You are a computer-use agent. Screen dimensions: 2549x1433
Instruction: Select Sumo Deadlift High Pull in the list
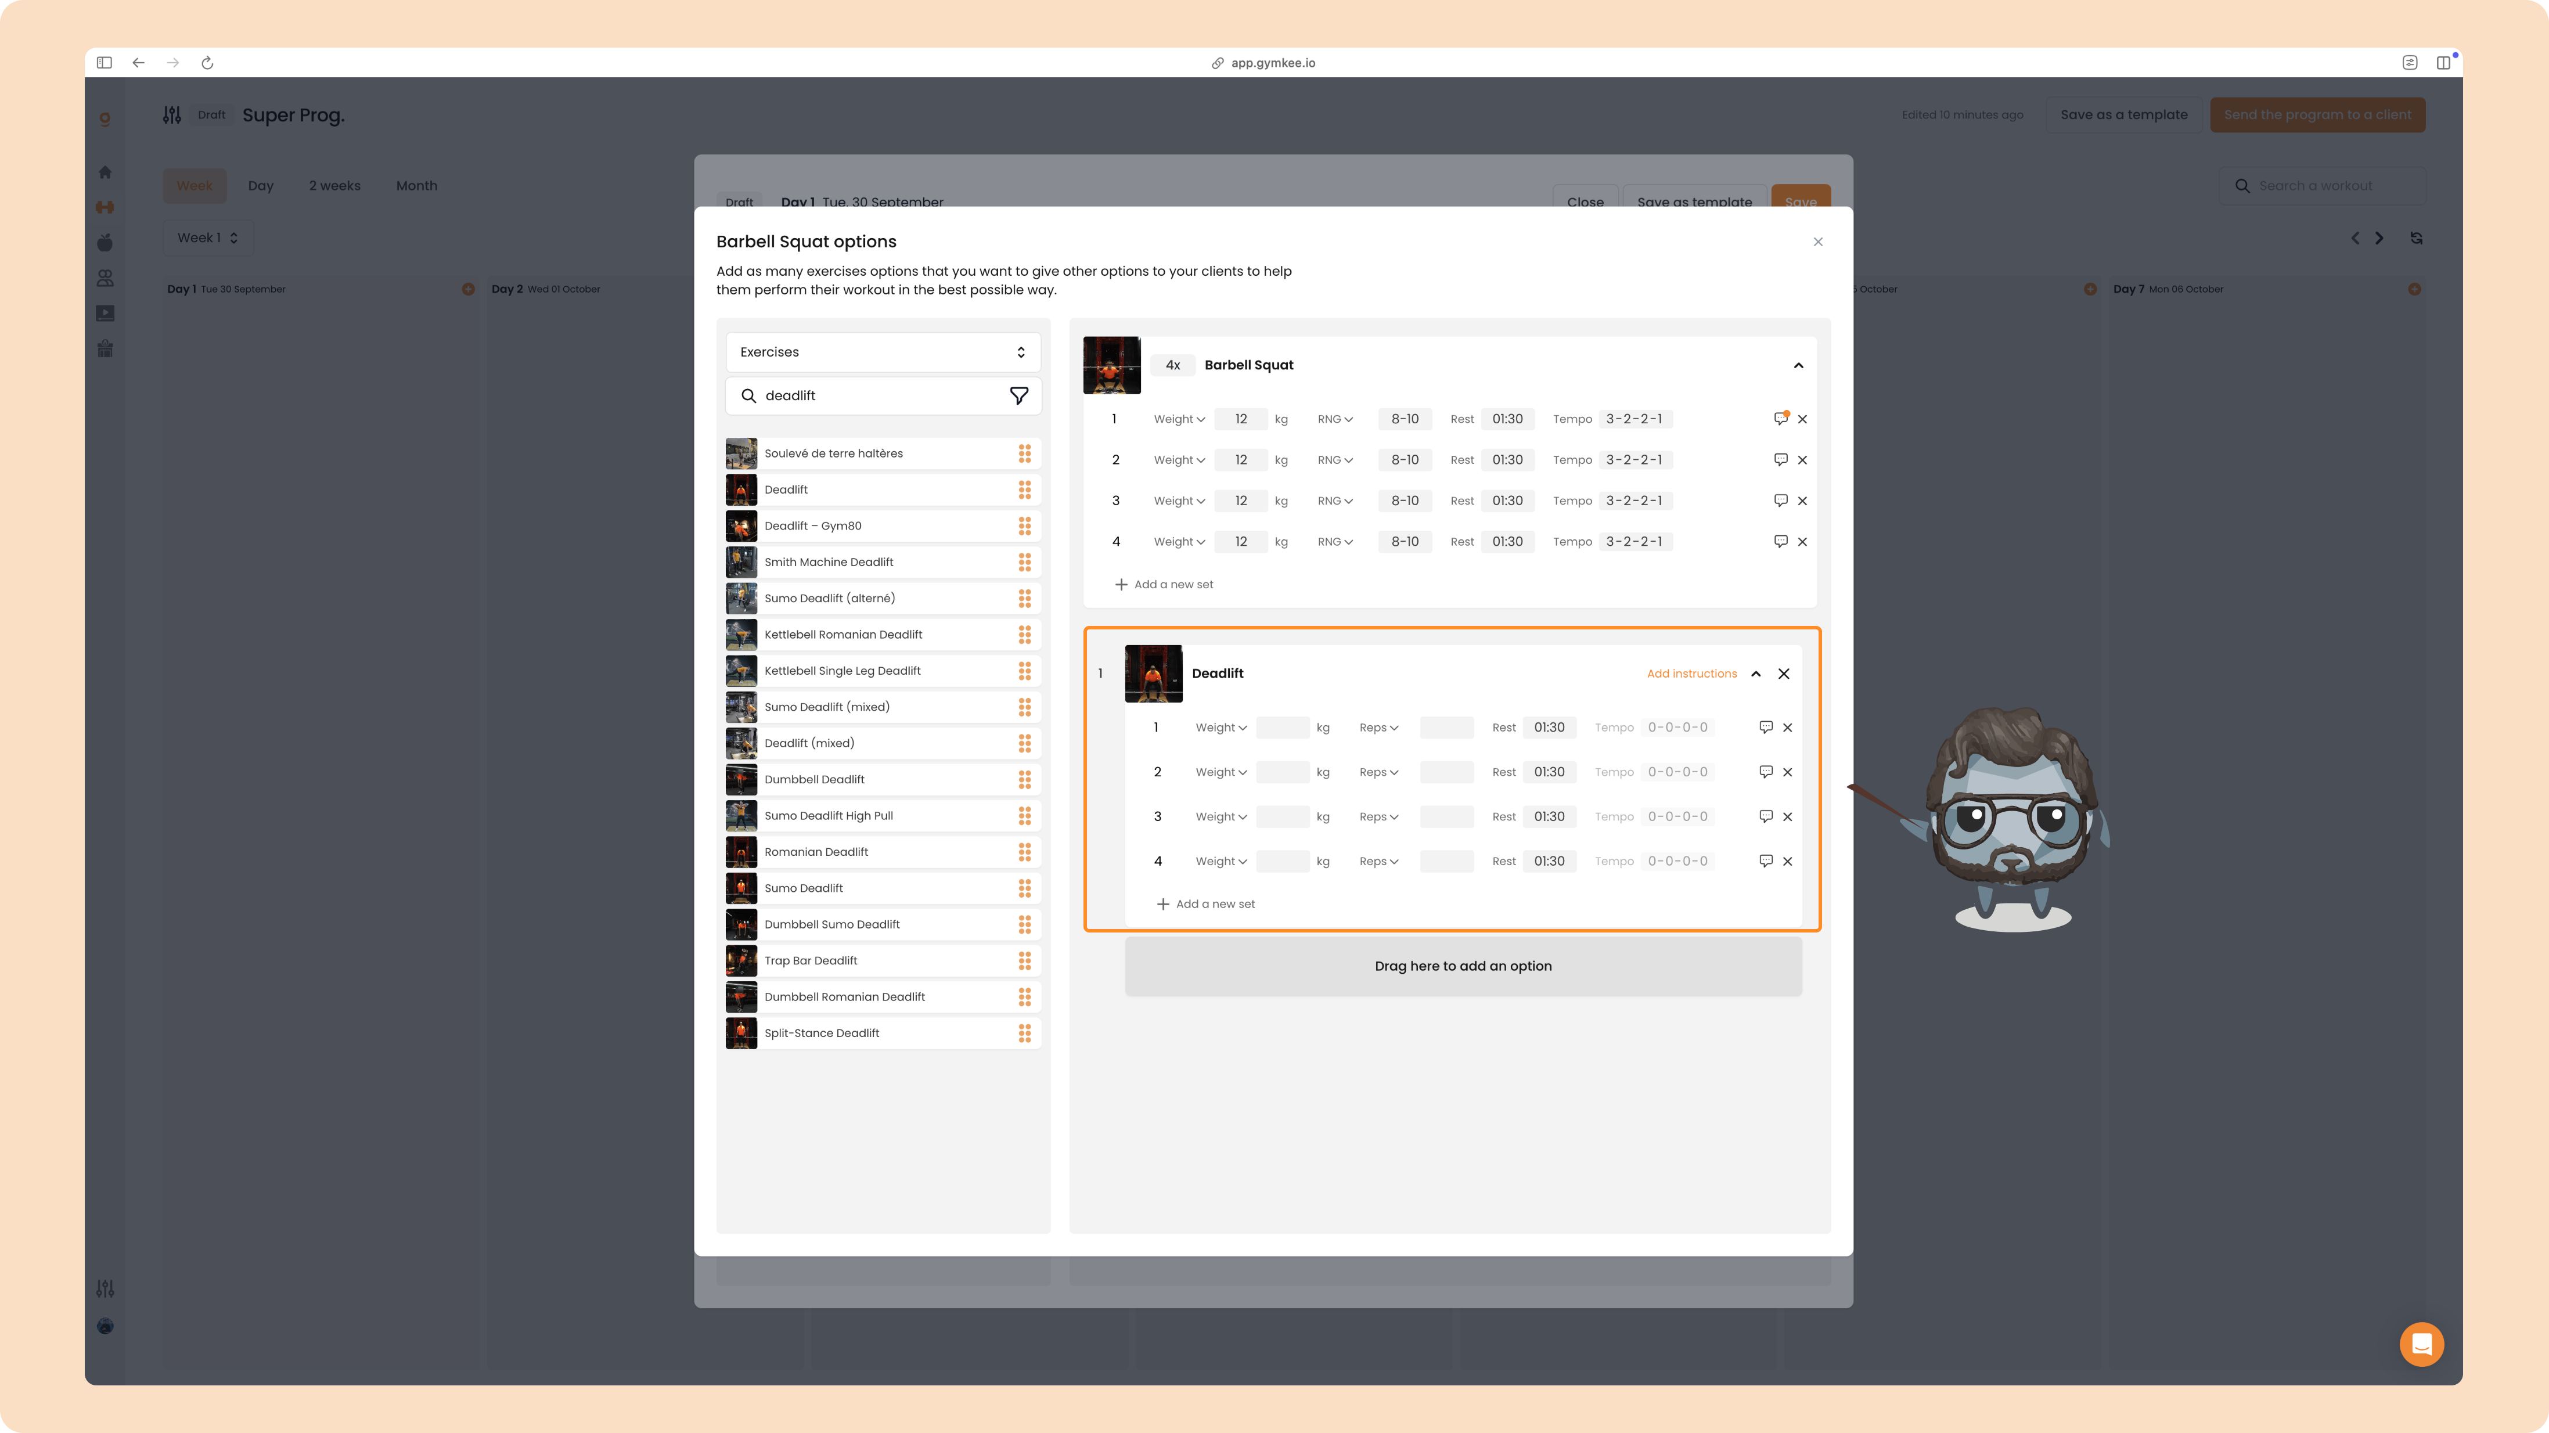(883, 815)
